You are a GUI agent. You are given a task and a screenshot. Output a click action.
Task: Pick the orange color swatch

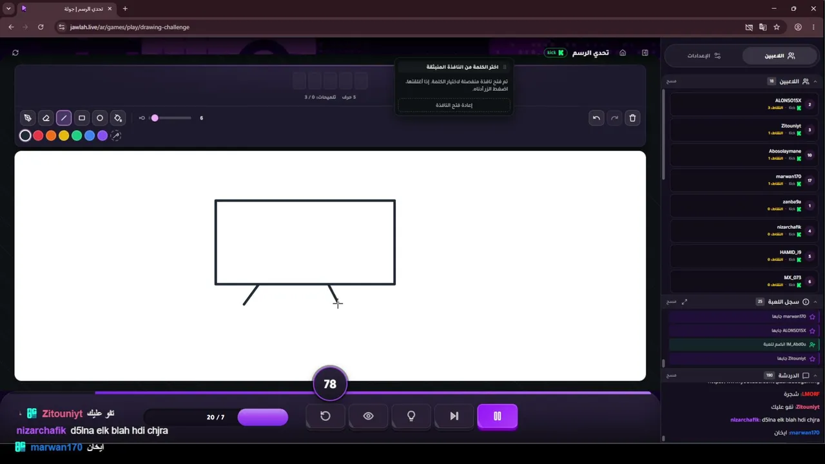coord(51,135)
